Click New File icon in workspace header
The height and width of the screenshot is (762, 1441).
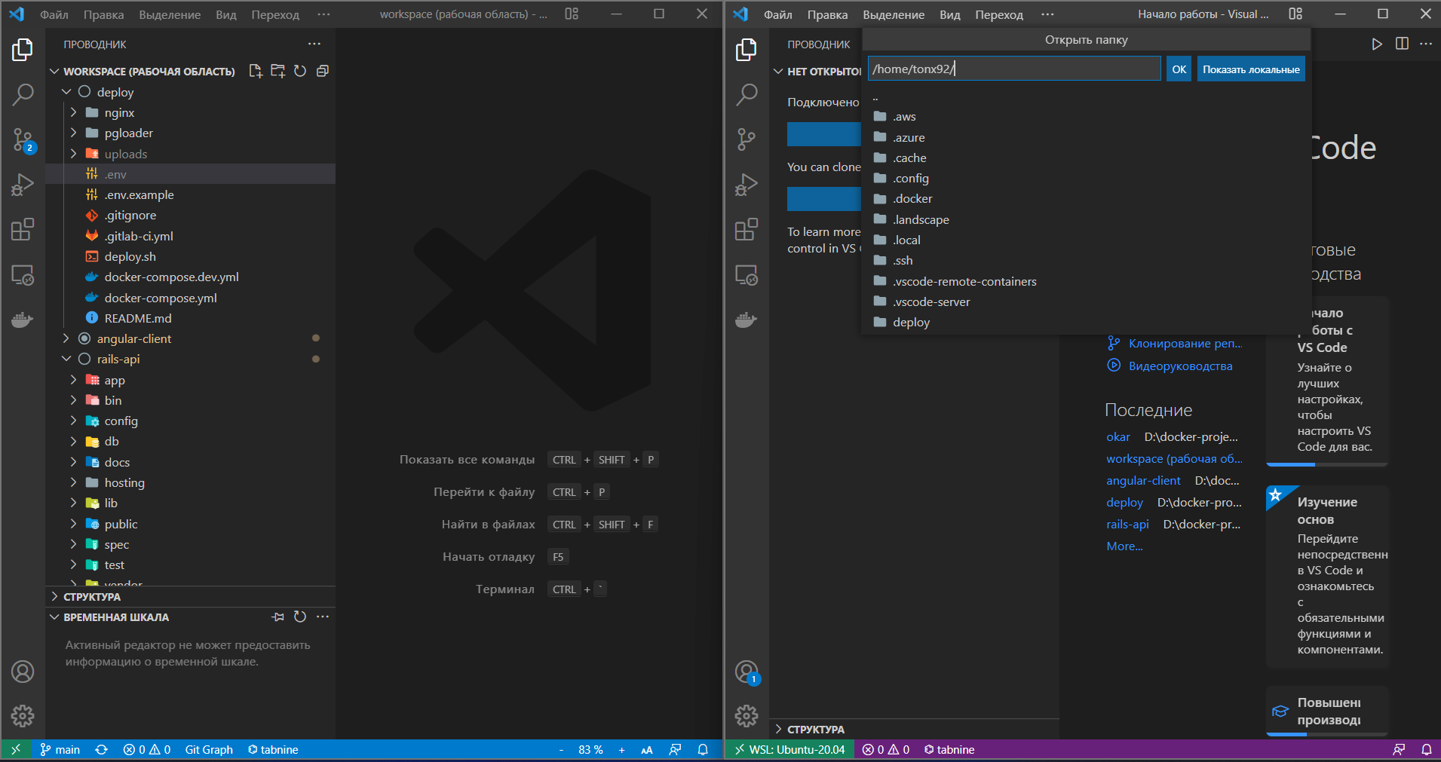point(256,71)
